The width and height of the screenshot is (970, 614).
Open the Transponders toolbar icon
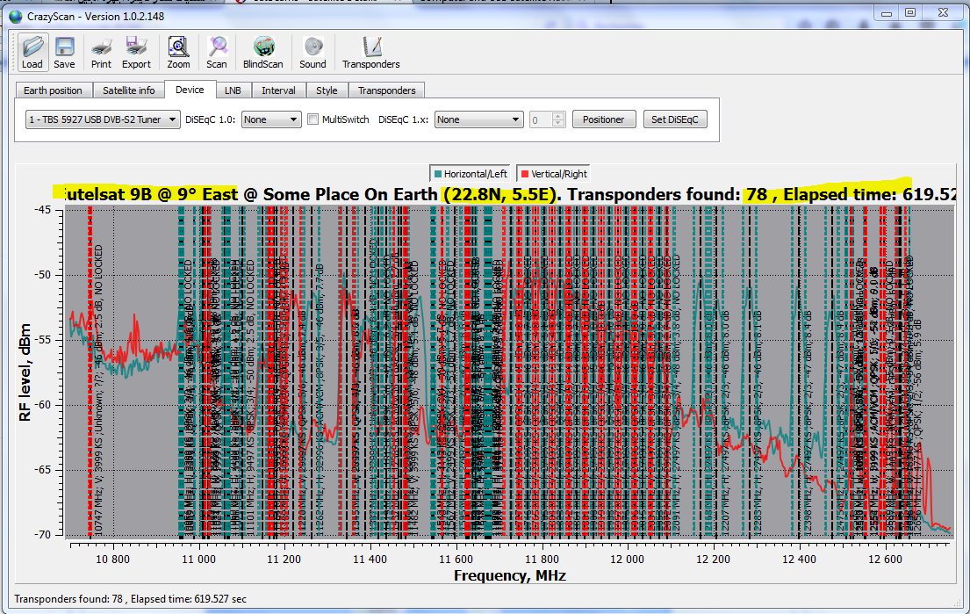[x=370, y=52]
